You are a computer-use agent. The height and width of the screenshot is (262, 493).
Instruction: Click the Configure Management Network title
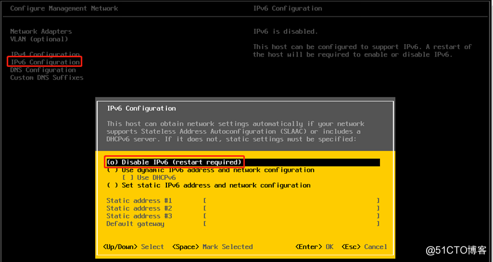coord(64,8)
